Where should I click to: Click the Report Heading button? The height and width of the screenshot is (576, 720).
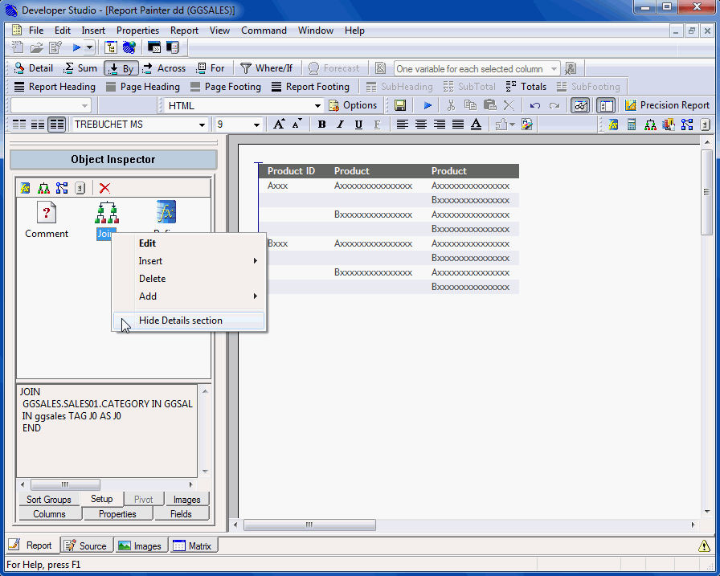click(55, 87)
